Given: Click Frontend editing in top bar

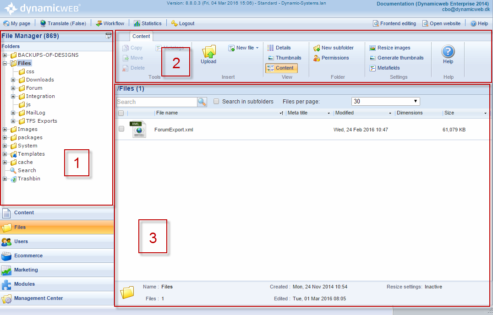Looking at the screenshot, I should coord(394,23).
